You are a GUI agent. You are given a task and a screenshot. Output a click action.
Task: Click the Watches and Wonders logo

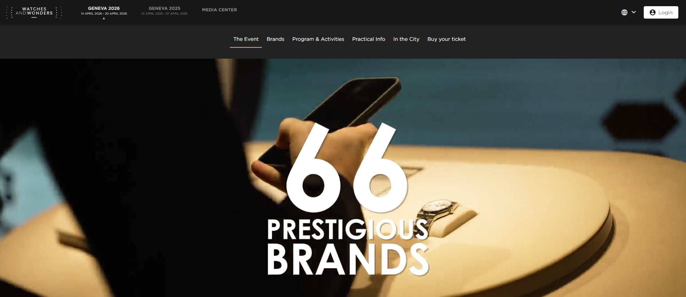[x=34, y=12]
